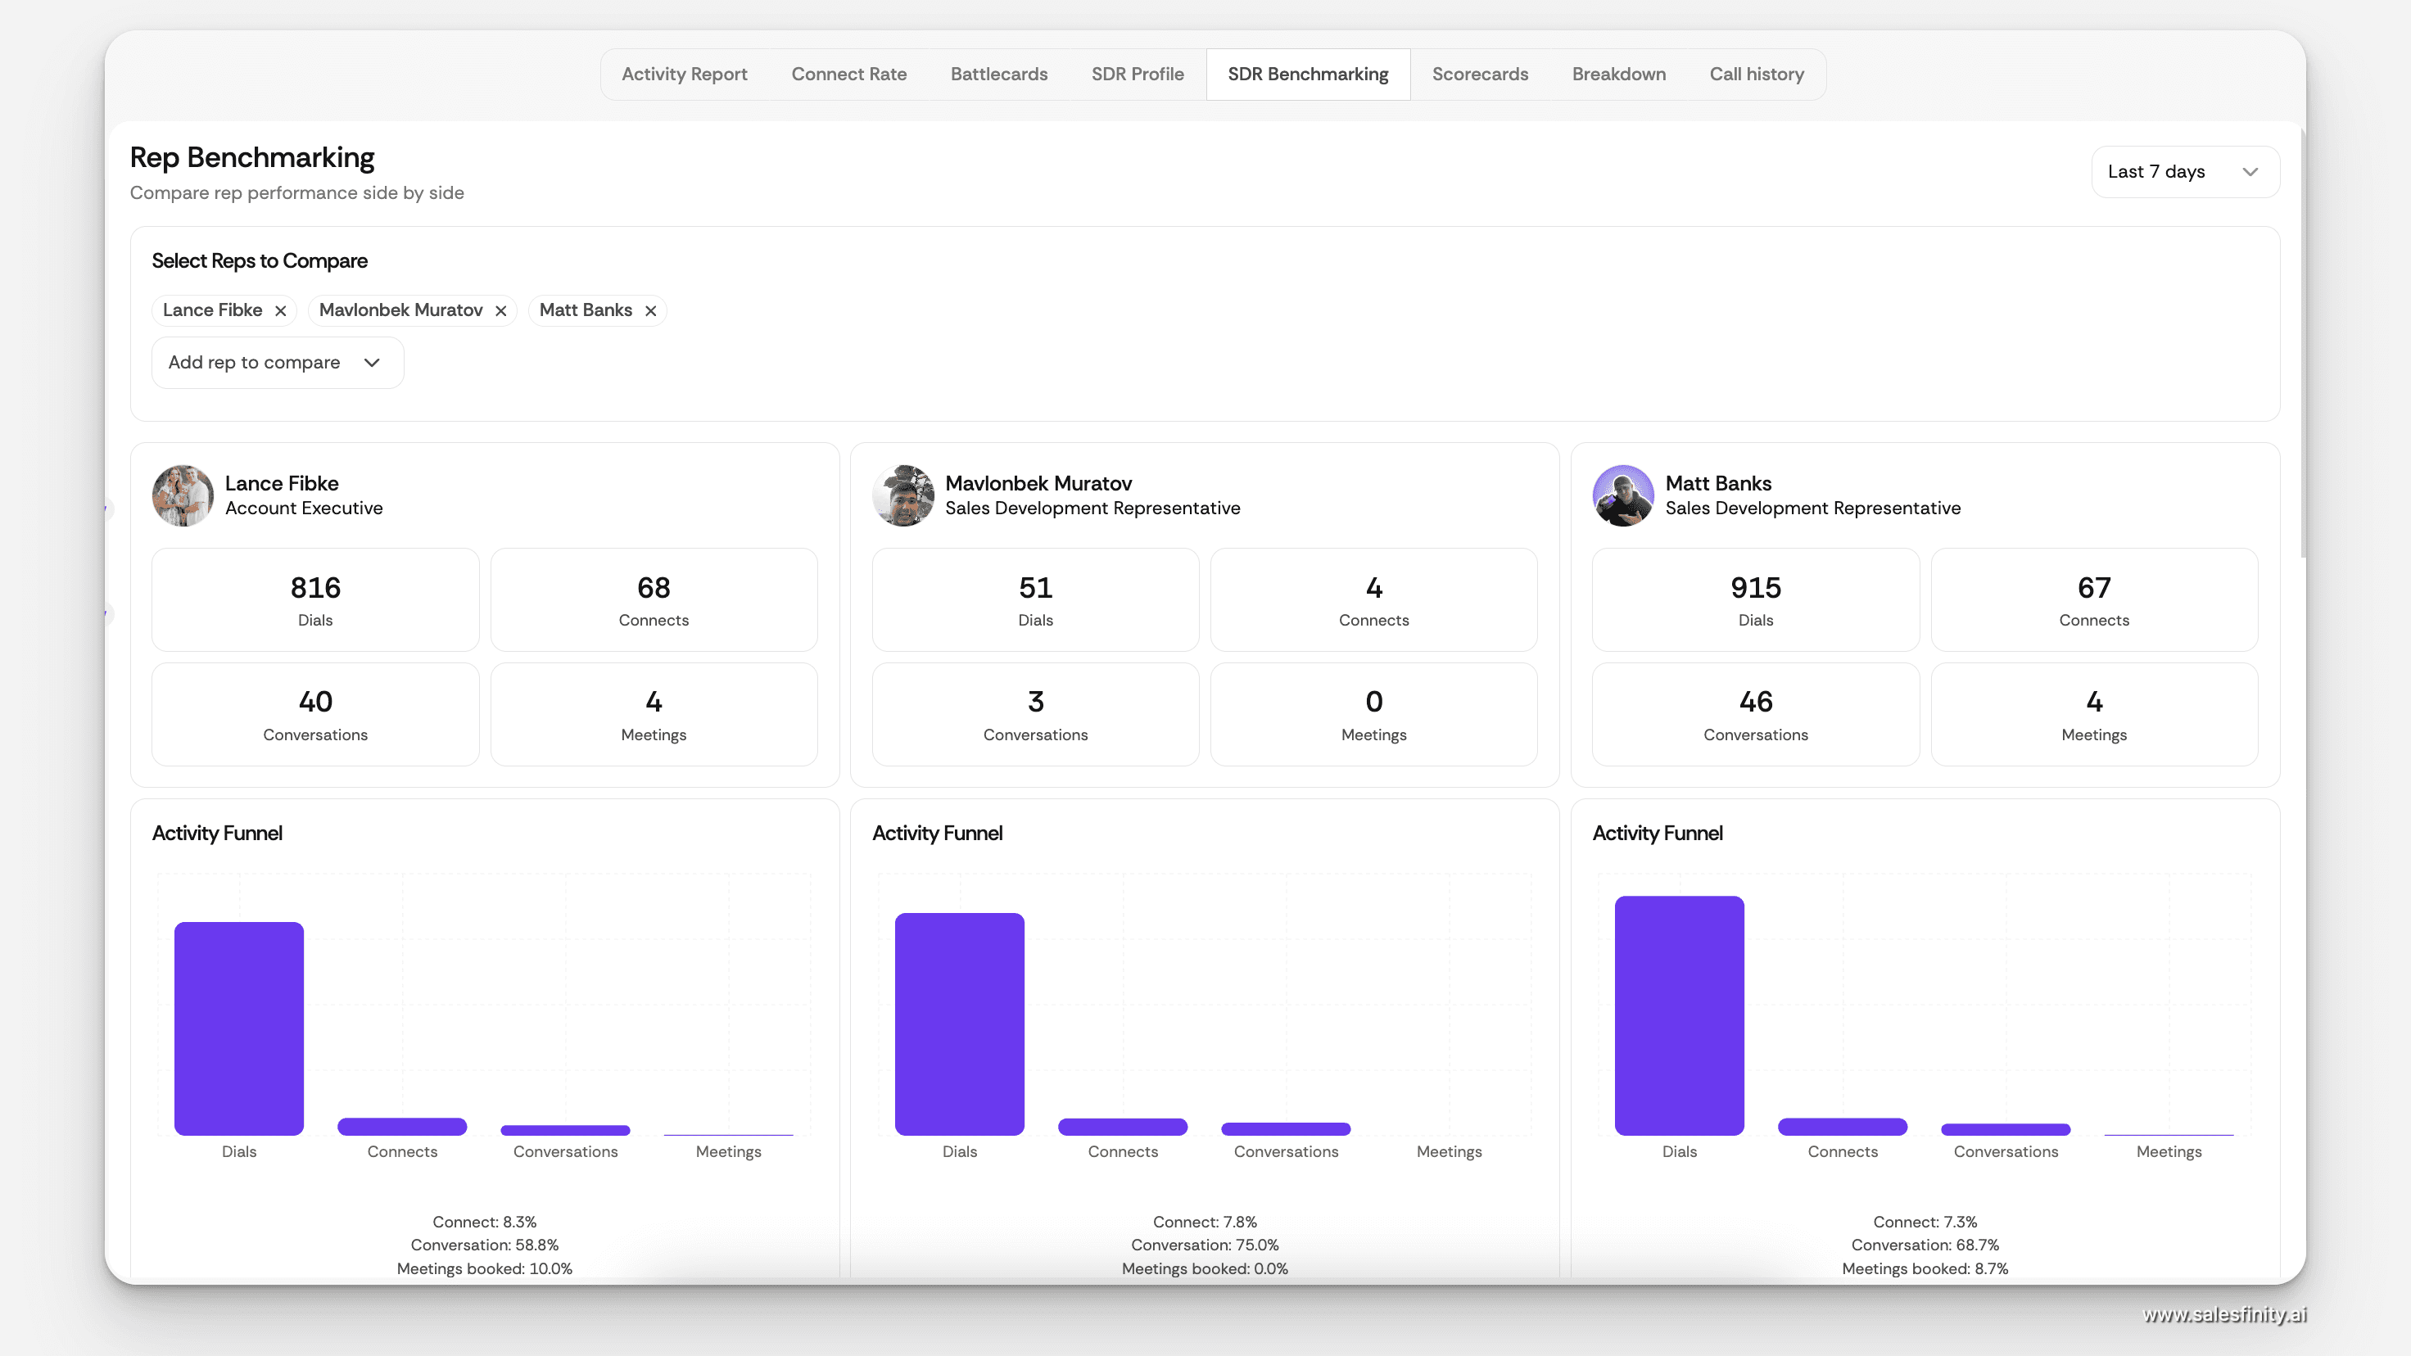Open the Breakdown tab
The image size is (2411, 1356).
[x=1618, y=74]
